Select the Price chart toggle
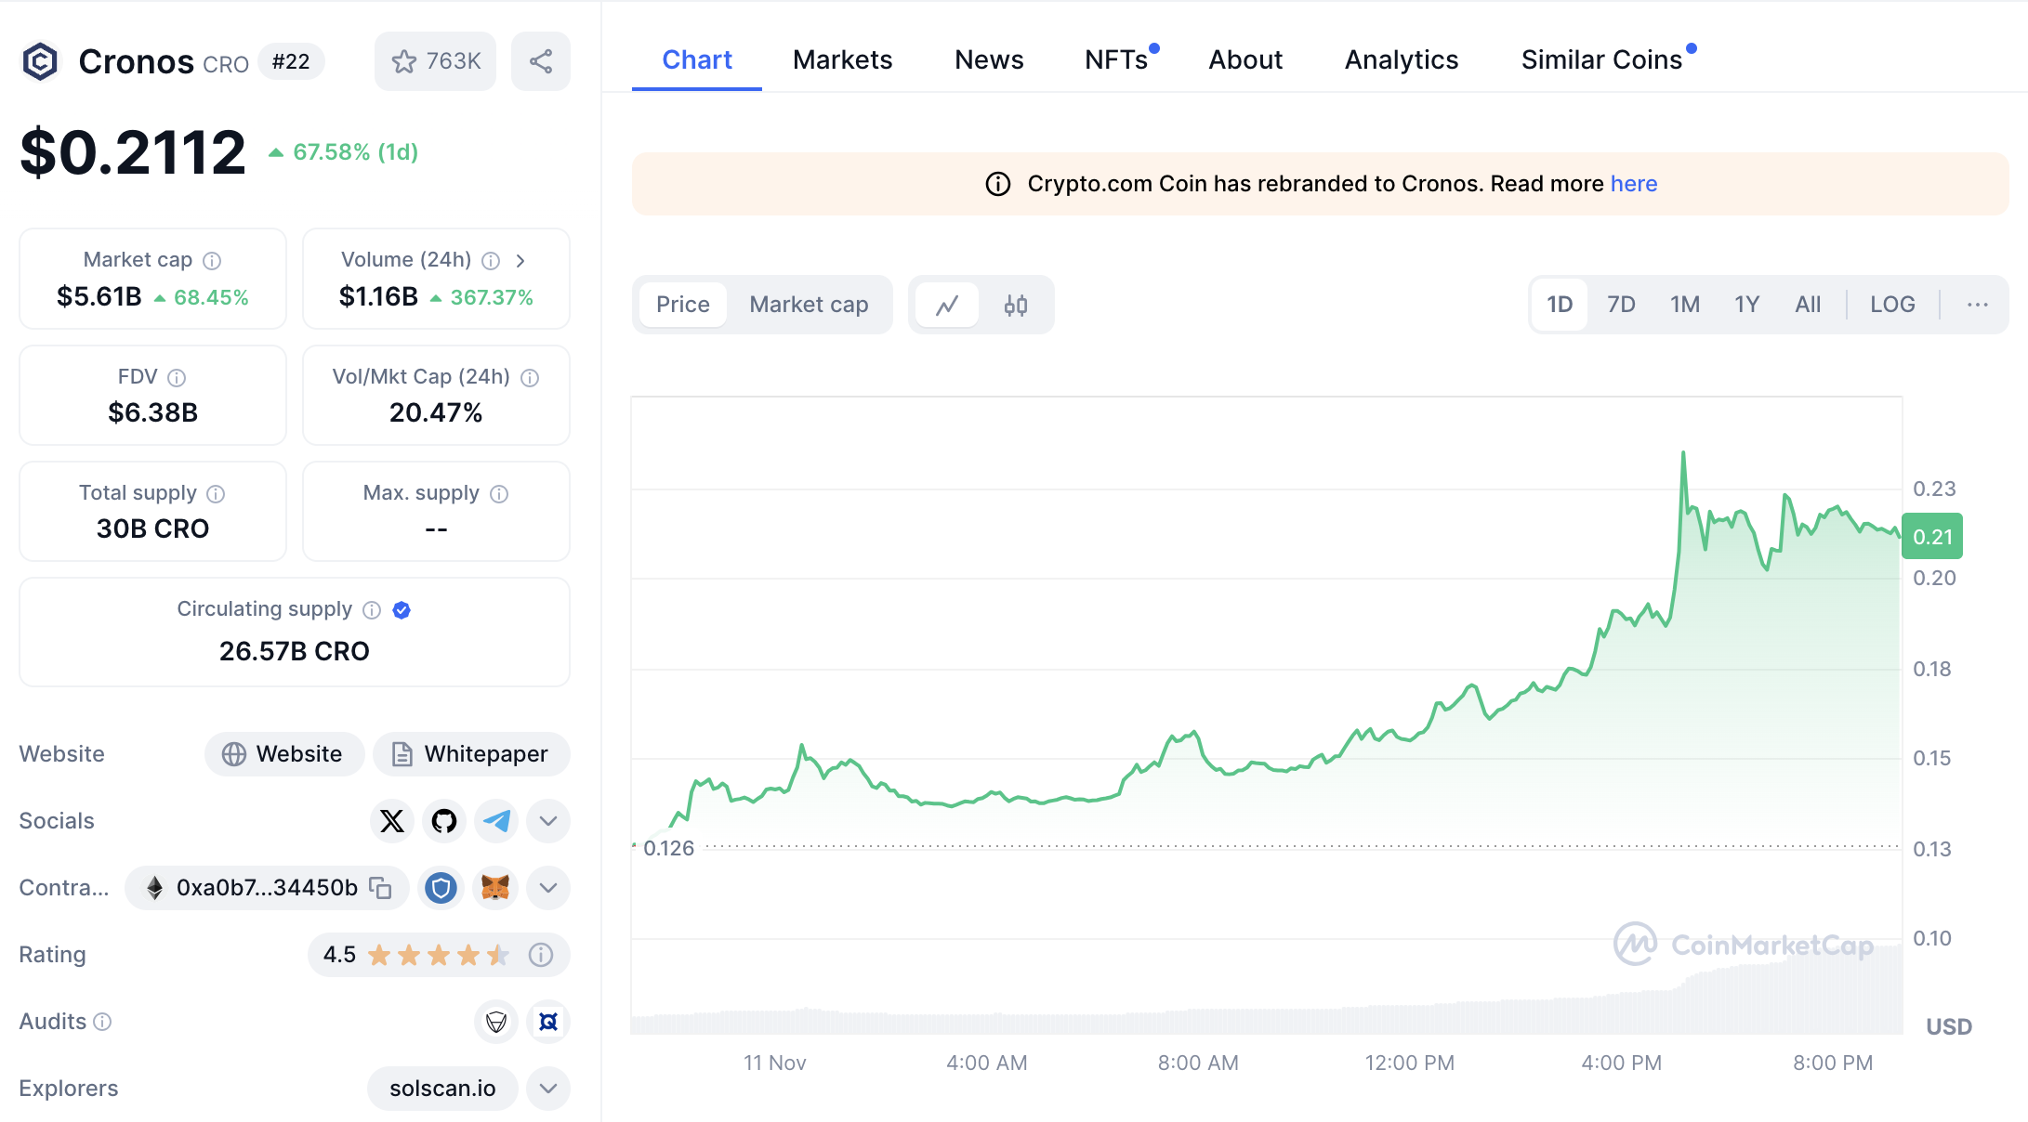The height and width of the screenshot is (1122, 2028). (682, 305)
